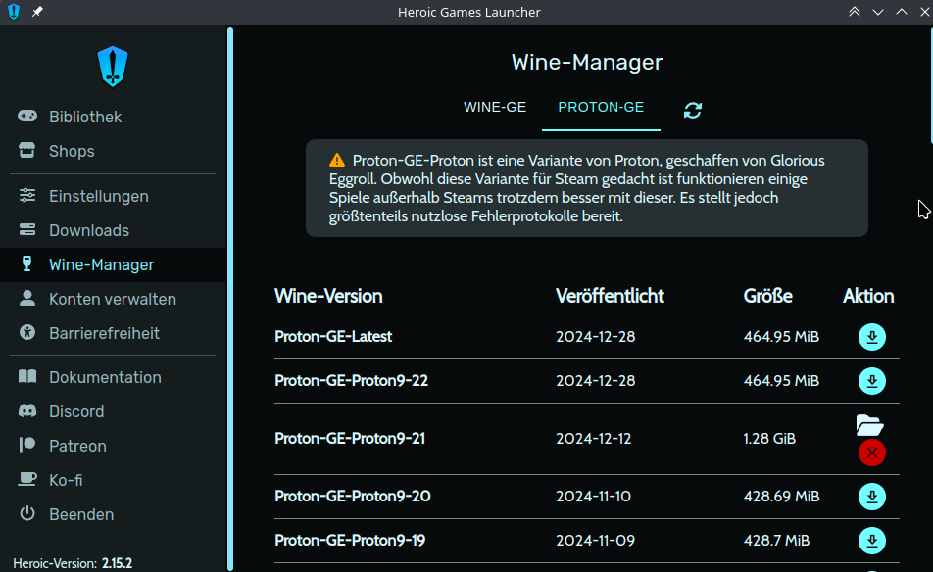
Task: Switch to the WINE-GE tab
Action: coord(495,107)
